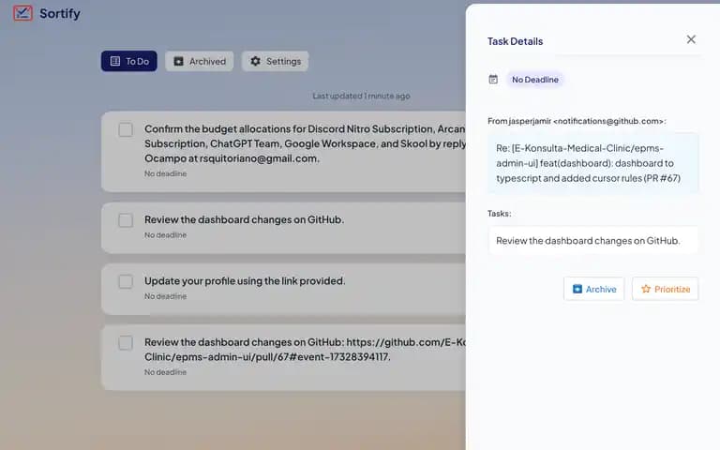The width and height of the screenshot is (720, 450).
Task: Click the email subject box with PR #67
Action: (592, 163)
